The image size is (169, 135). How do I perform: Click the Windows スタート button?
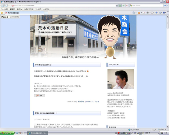coord(7,133)
